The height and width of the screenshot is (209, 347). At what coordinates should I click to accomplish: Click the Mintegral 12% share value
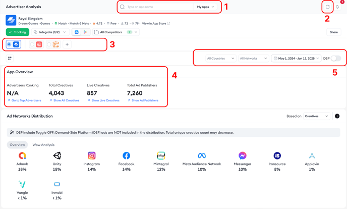coord(161,169)
